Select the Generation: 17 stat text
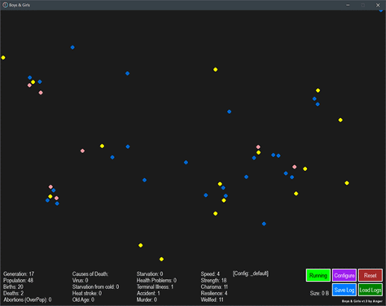 (x=19, y=274)
